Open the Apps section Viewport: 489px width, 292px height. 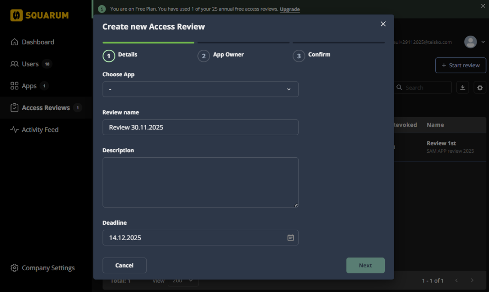point(29,85)
